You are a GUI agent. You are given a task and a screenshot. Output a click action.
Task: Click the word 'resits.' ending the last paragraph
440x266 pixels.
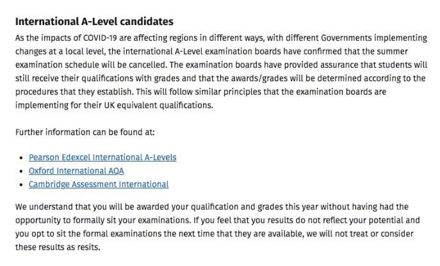[86, 247]
